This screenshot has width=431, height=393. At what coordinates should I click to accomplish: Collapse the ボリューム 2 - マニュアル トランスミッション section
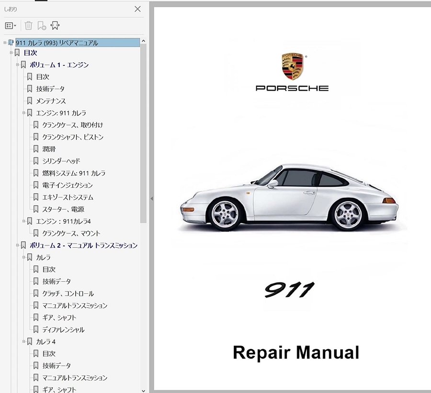(x=17, y=245)
